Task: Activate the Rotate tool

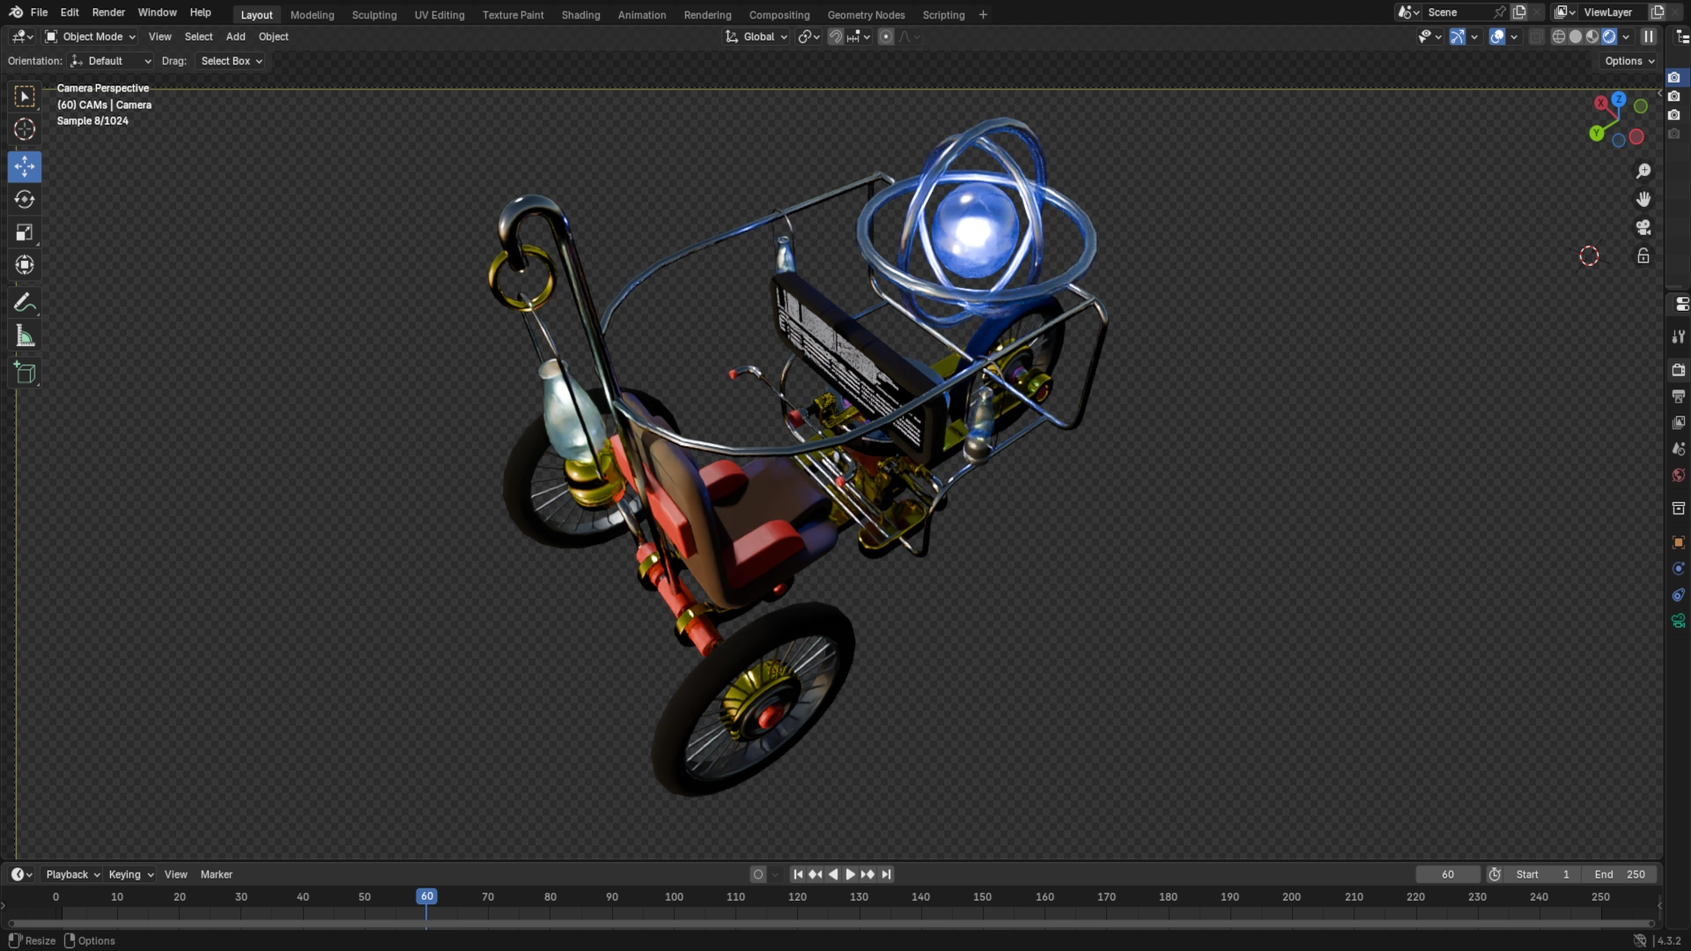Action: 25,200
